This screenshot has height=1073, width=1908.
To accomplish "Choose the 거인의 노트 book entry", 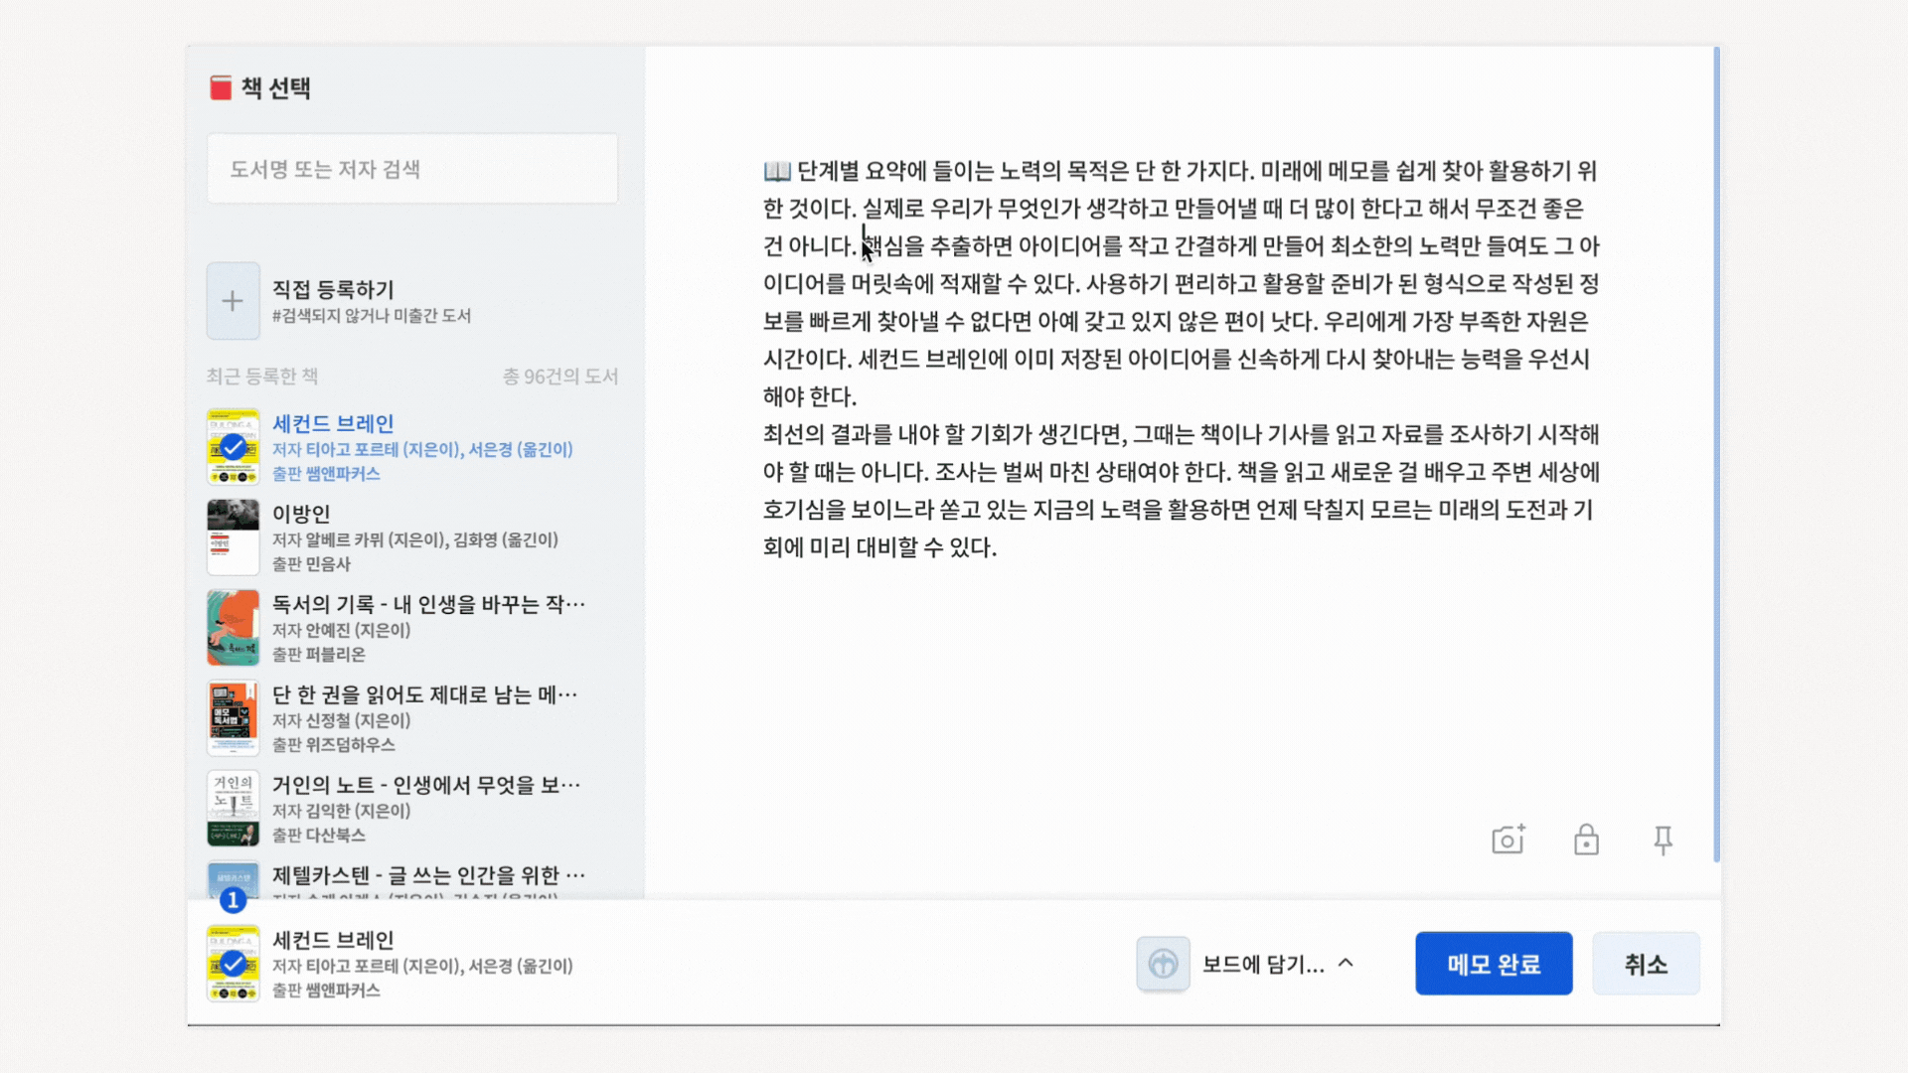I will [426, 785].
